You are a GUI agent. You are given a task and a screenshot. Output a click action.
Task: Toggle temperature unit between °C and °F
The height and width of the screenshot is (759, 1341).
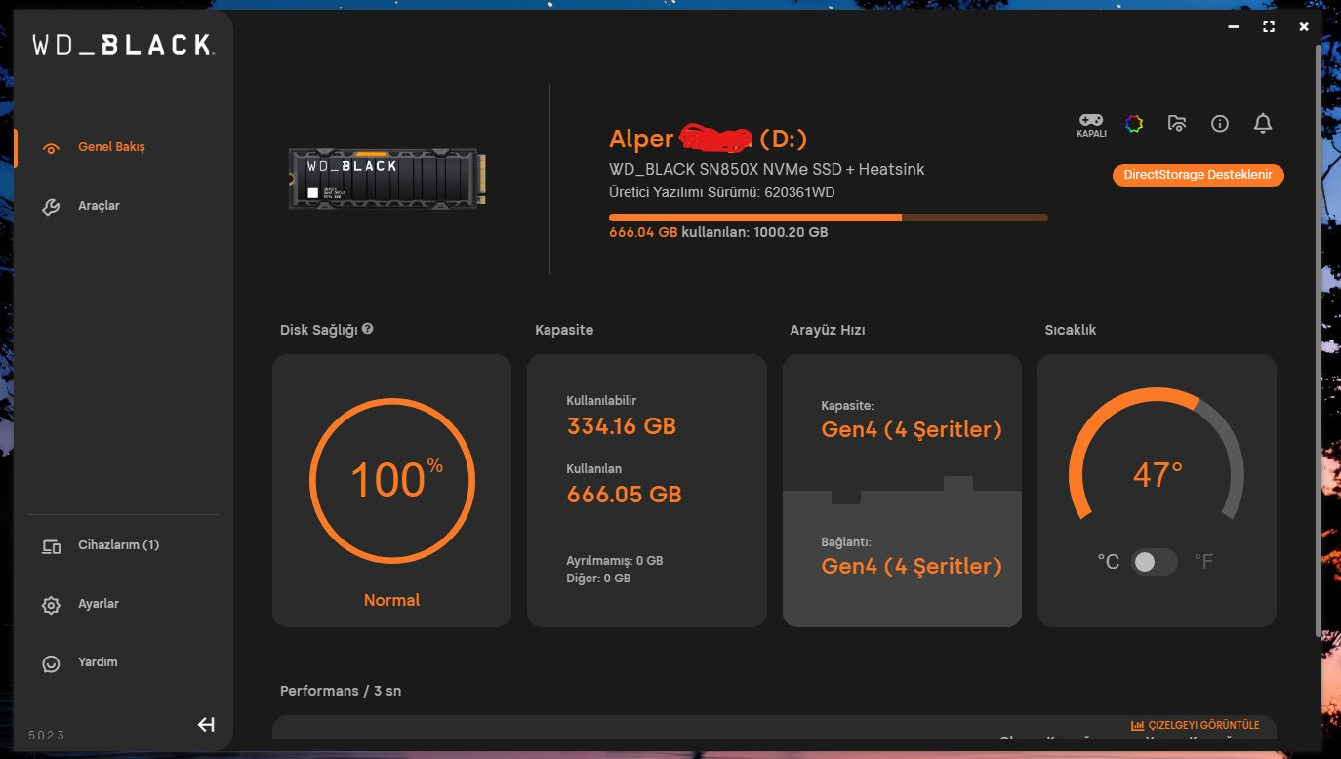click(x=1154, y=562)
